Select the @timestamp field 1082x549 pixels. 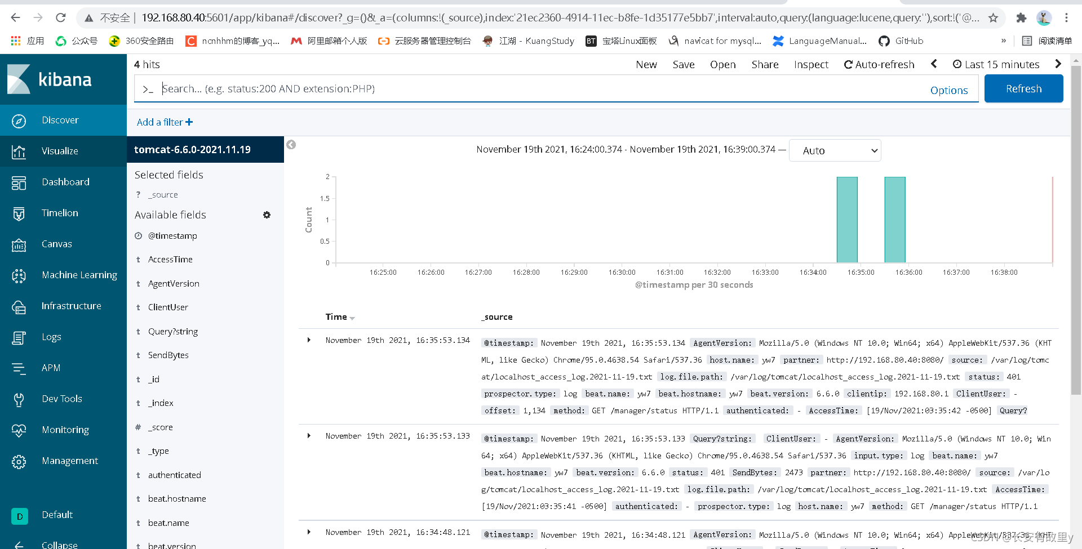click(172, 235)
